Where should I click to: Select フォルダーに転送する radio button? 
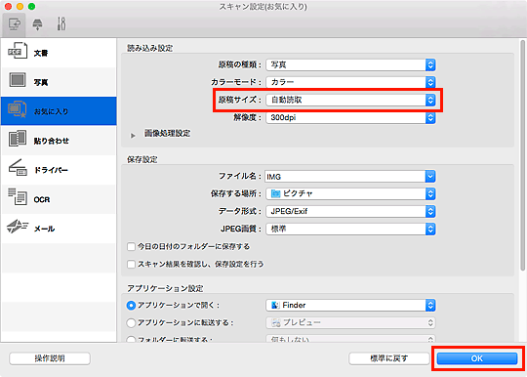(131, 339)
